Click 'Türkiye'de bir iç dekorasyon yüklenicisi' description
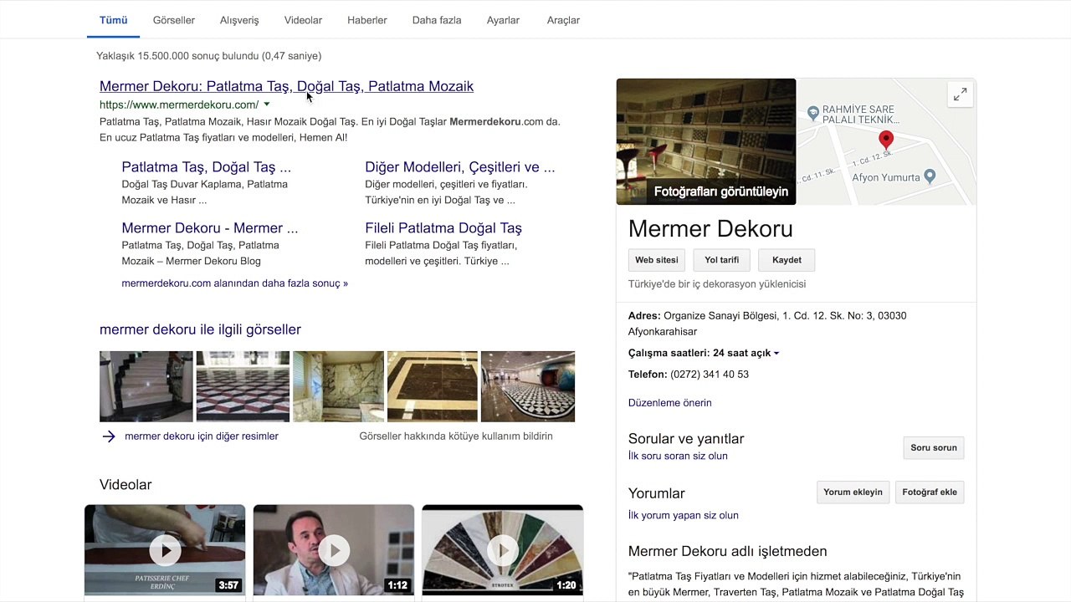 tap(717, 284)
